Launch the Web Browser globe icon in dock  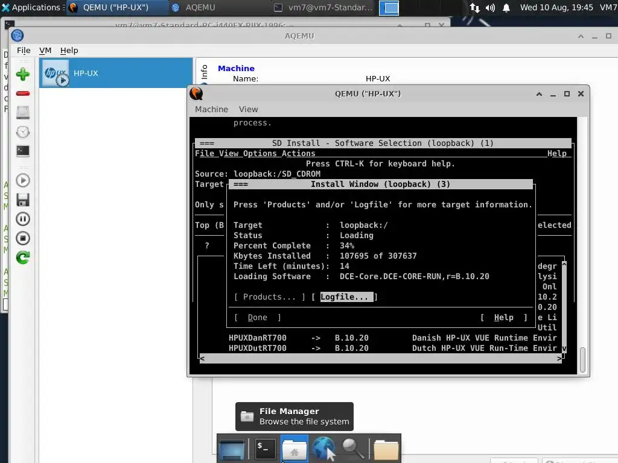click(x=324, y=449)
